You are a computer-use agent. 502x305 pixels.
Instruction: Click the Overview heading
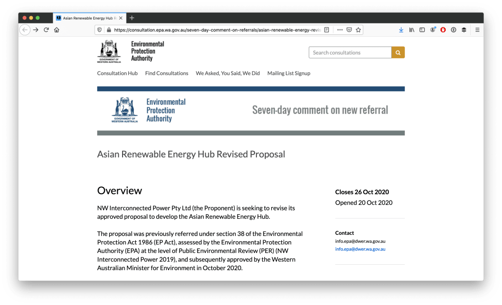[120, 191]
